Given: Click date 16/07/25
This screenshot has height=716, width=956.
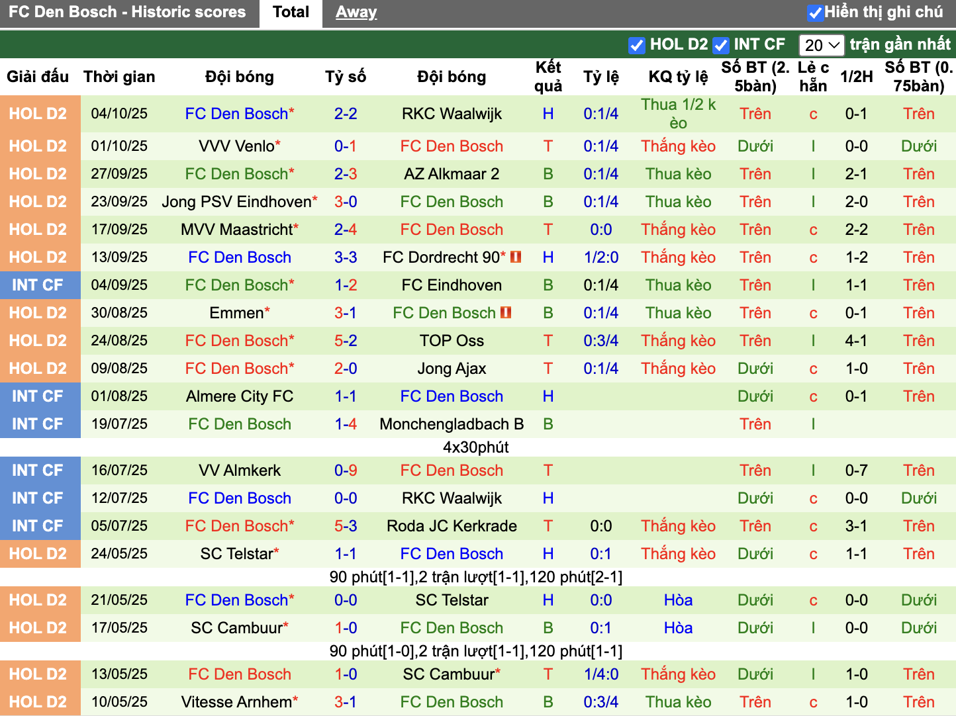Looking at the screenshot, I should tap(119, 470).
